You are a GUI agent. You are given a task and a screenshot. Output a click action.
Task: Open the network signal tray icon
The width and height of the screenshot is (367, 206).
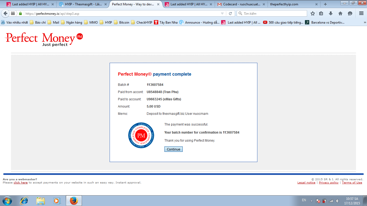[x=331, y=201]
